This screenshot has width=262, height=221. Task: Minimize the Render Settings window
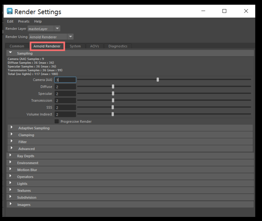pos(203,11)
